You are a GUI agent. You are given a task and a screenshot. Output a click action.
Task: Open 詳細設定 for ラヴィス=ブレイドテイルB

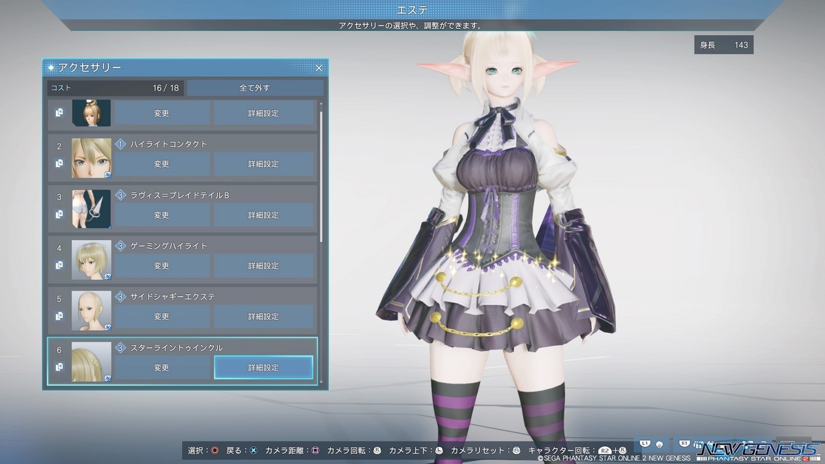(263, 215)
